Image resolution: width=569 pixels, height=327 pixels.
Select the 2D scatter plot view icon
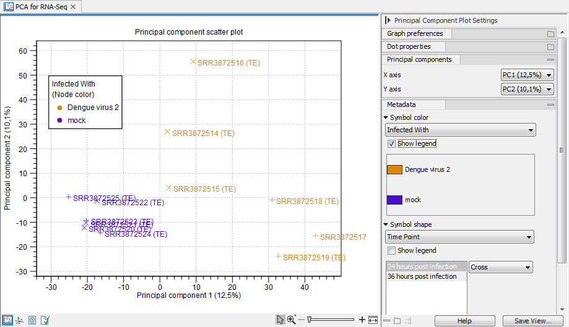coord(7,320)
